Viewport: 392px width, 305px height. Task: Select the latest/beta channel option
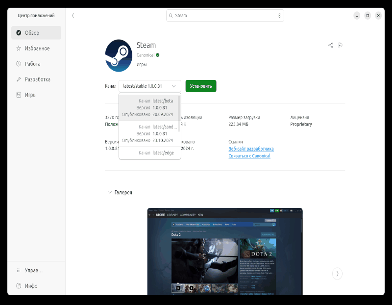click(x=148, y=107)
